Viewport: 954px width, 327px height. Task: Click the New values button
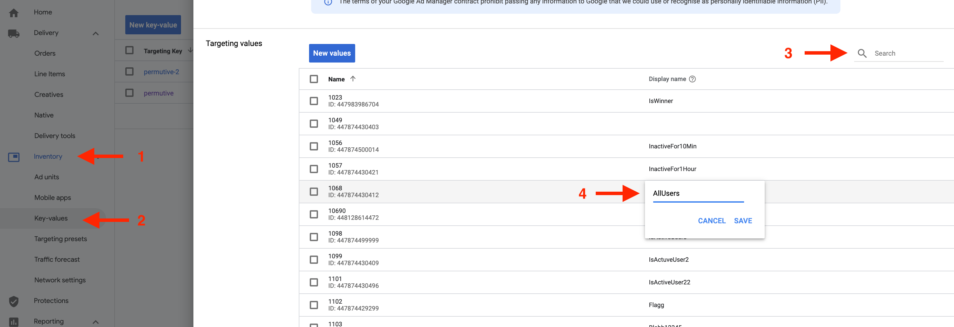pyautogui.click(x=332, y=53)
